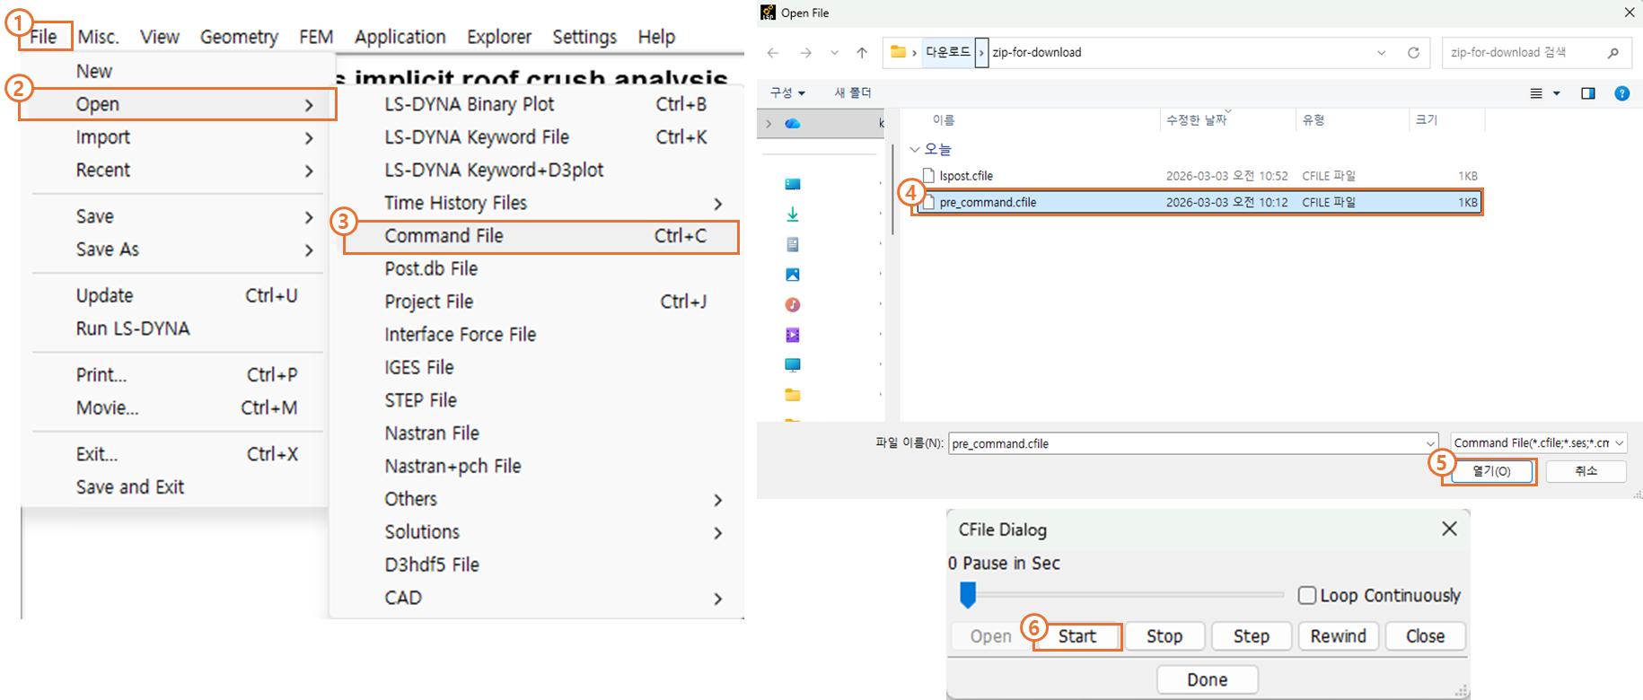The image size is (1643, 700).
Task: Click the 열기(O) button to open file
Action: [x=1490, y=471]
